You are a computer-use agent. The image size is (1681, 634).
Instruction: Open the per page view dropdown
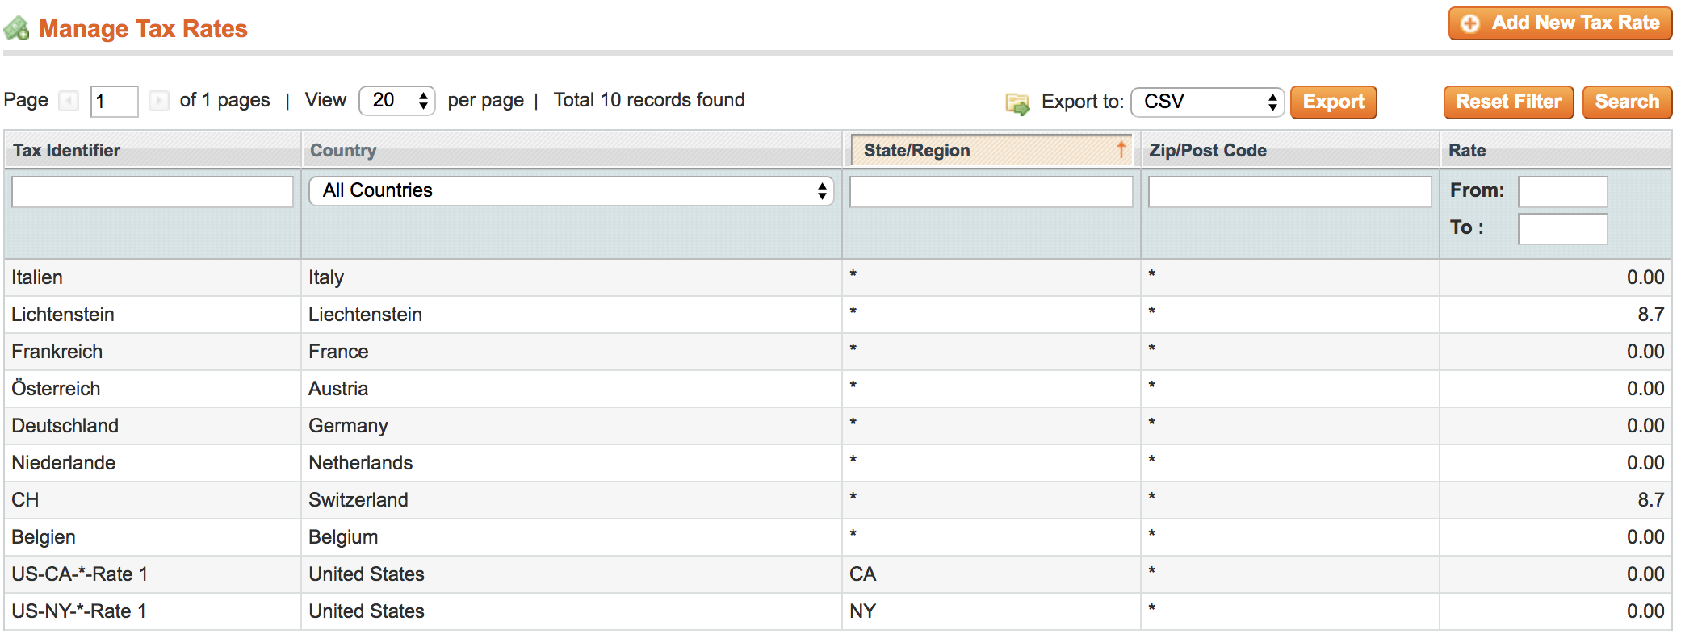click(396, 101)
